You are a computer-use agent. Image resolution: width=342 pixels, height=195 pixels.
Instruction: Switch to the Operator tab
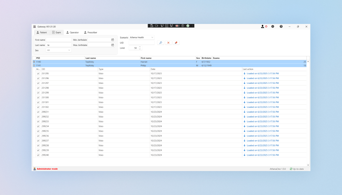click(73, 32)
